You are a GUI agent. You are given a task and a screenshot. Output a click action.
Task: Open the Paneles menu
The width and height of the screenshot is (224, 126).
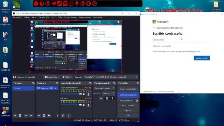[43, 17]
